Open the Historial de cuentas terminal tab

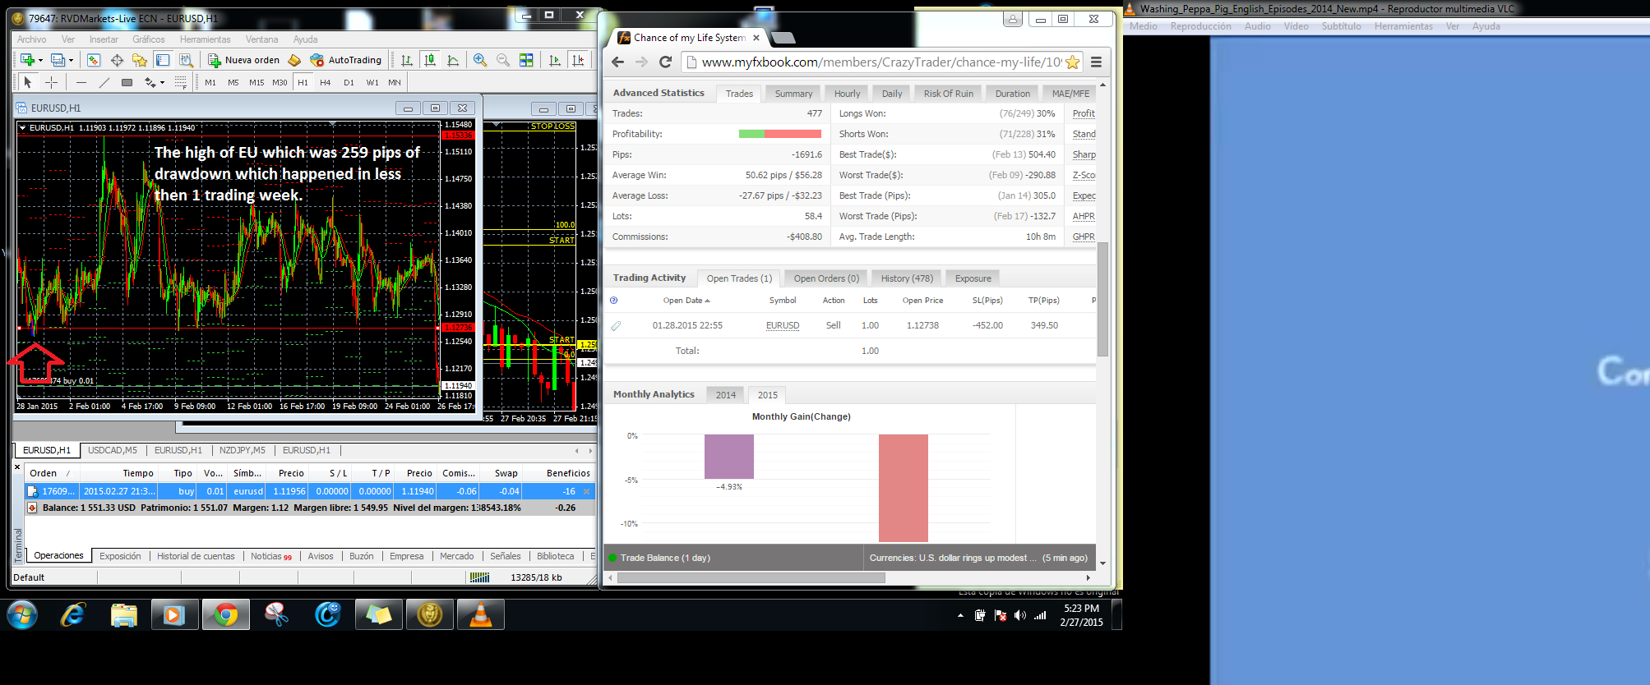click(196, 556)
